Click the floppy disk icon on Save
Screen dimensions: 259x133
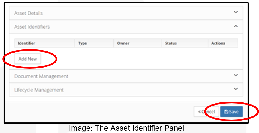click(226, 112)
